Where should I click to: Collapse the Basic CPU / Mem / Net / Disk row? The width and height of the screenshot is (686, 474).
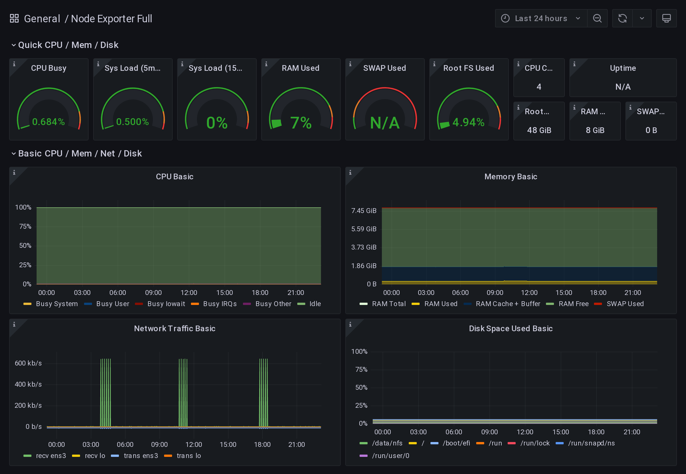(76, 154)
